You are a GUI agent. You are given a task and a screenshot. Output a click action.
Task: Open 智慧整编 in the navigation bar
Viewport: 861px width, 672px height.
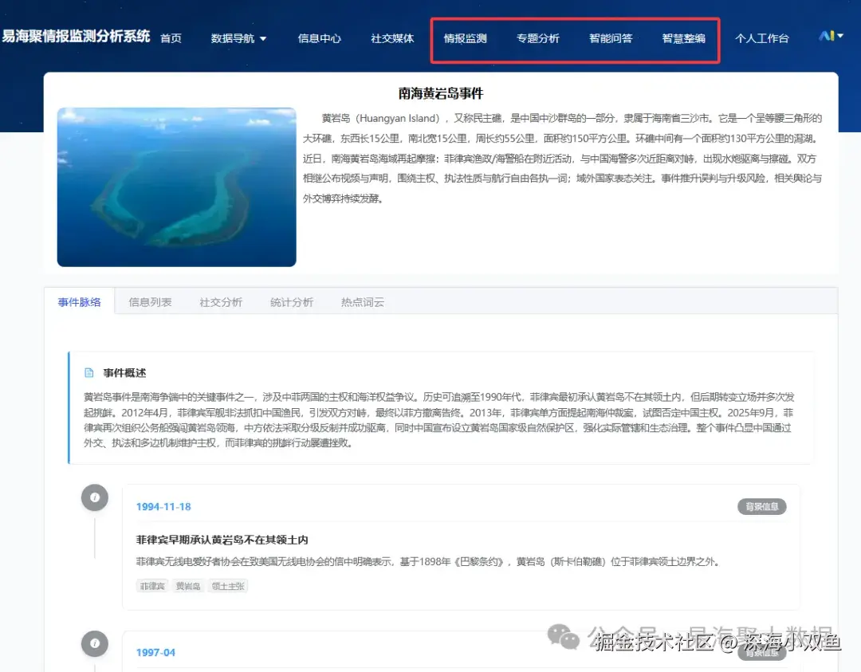point(684,37)
